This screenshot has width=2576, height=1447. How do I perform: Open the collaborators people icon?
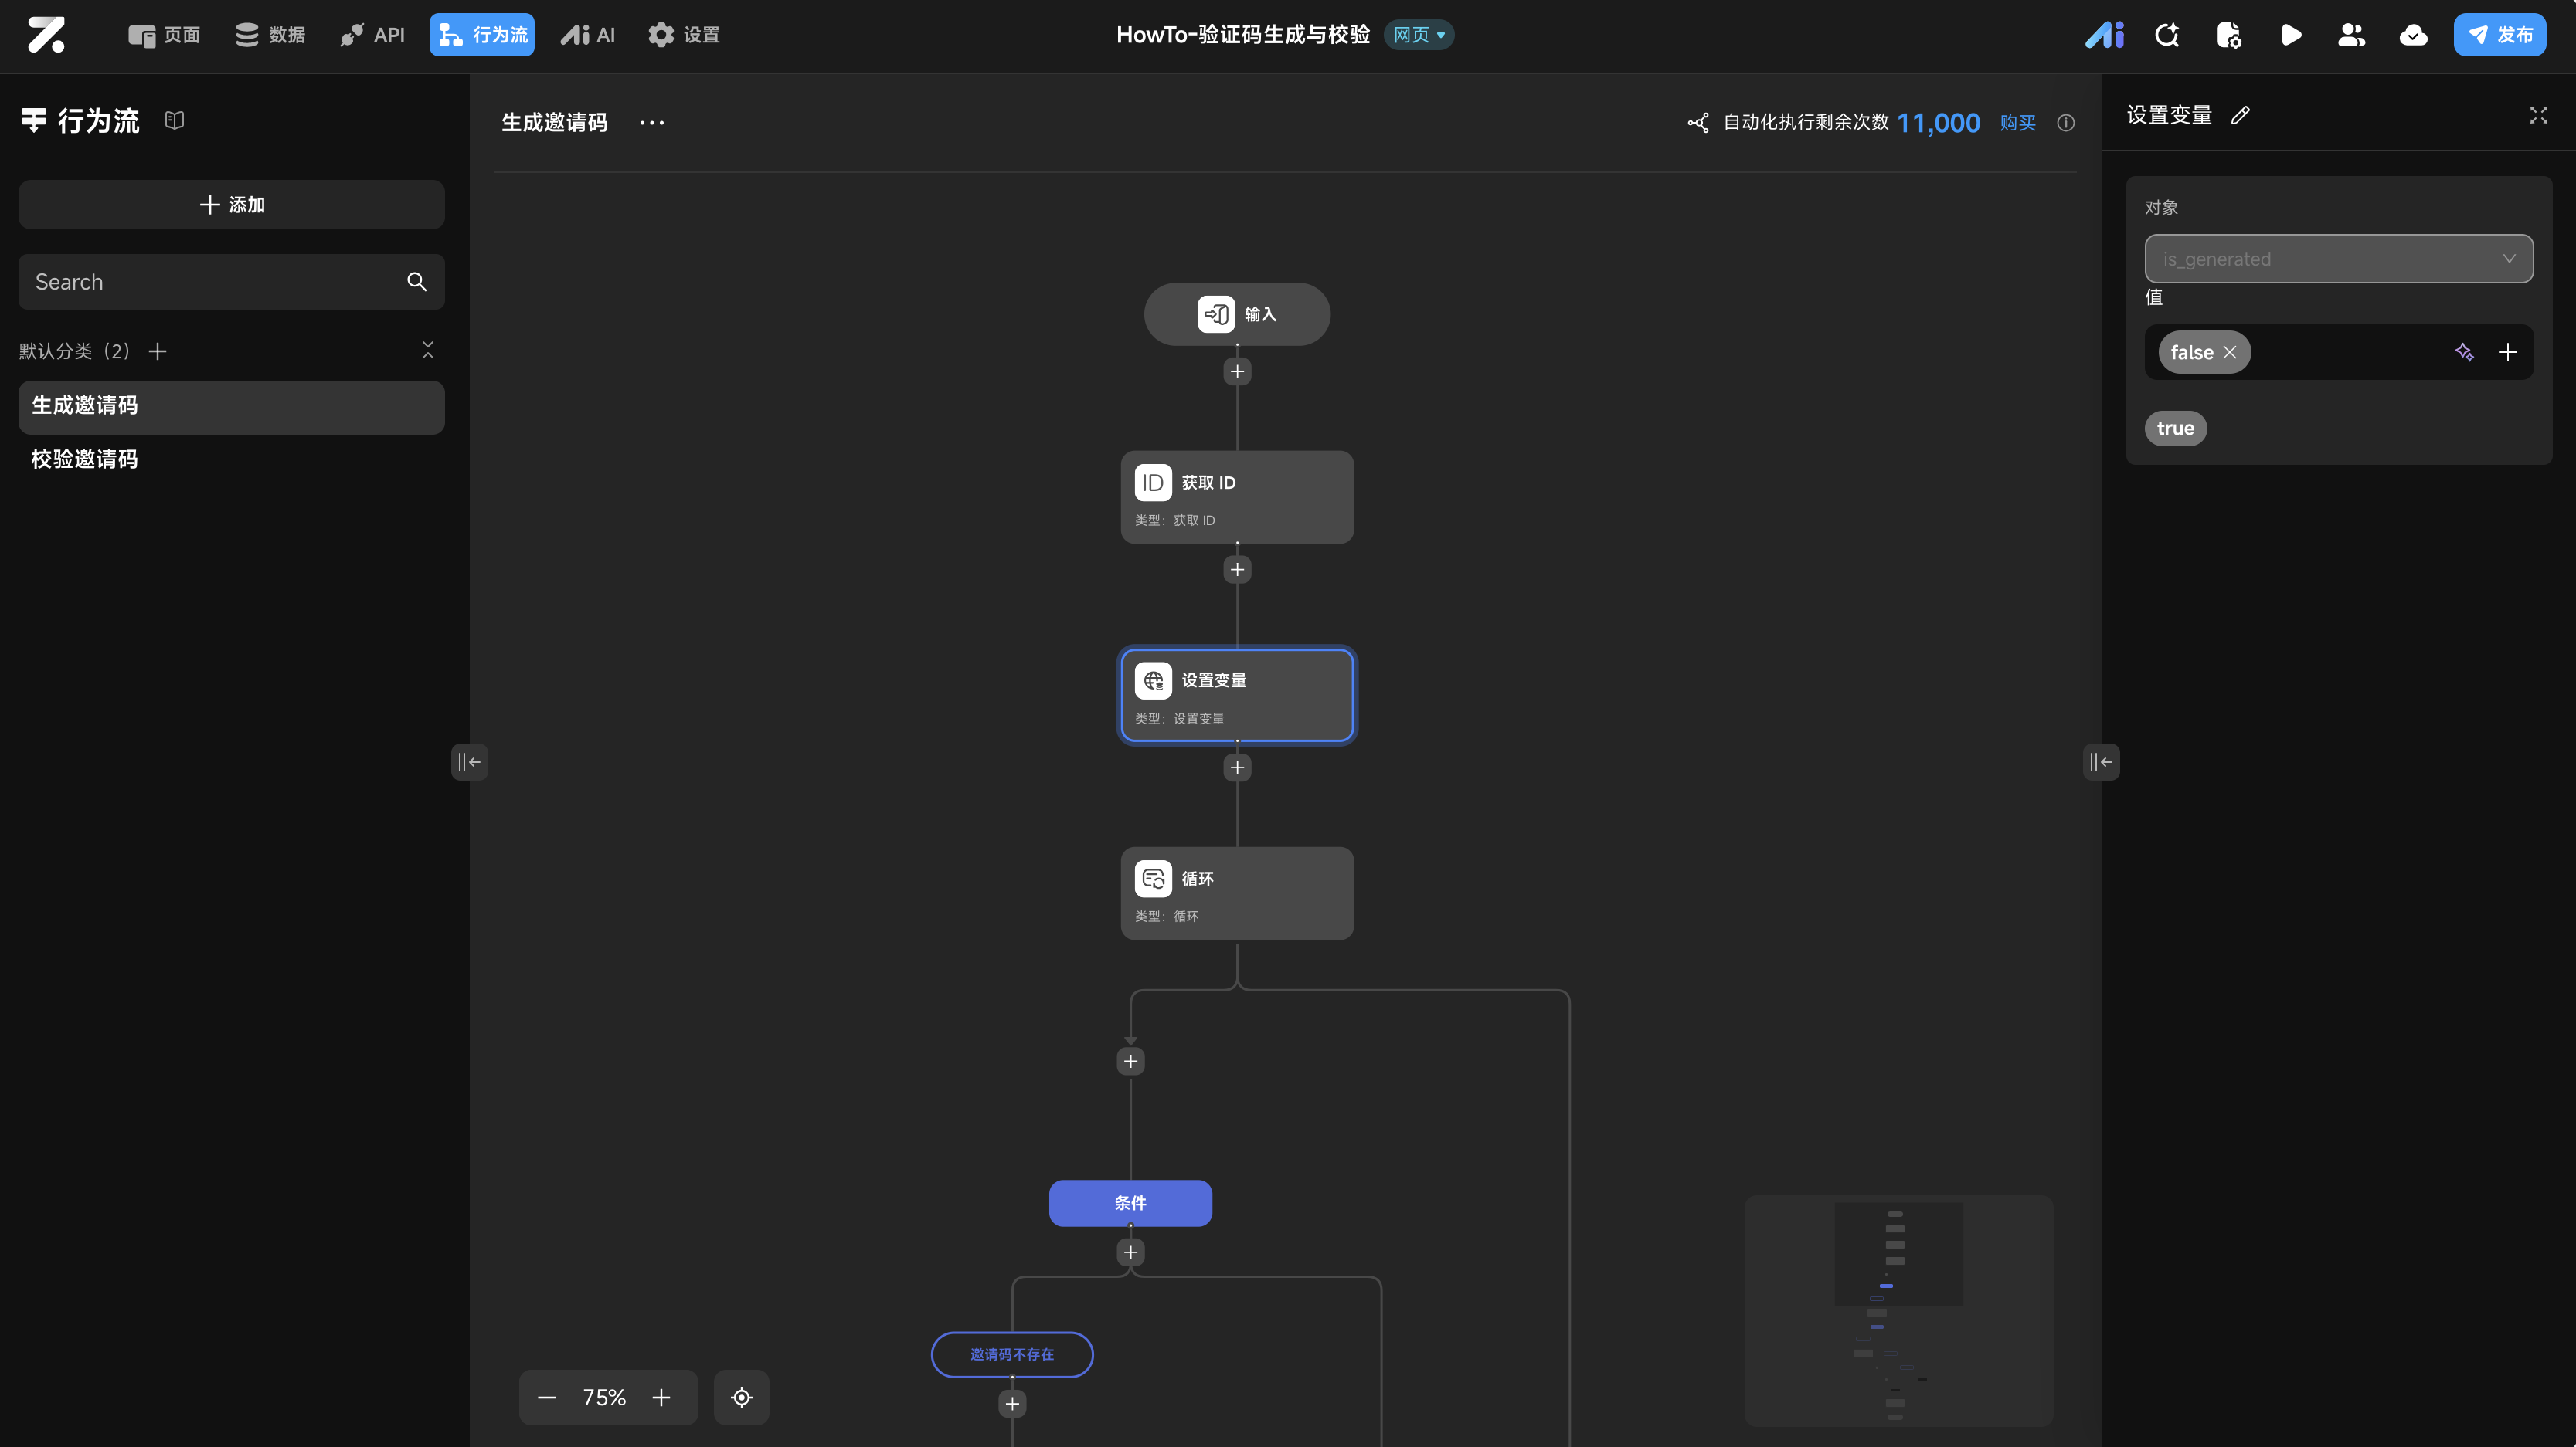2351,36
